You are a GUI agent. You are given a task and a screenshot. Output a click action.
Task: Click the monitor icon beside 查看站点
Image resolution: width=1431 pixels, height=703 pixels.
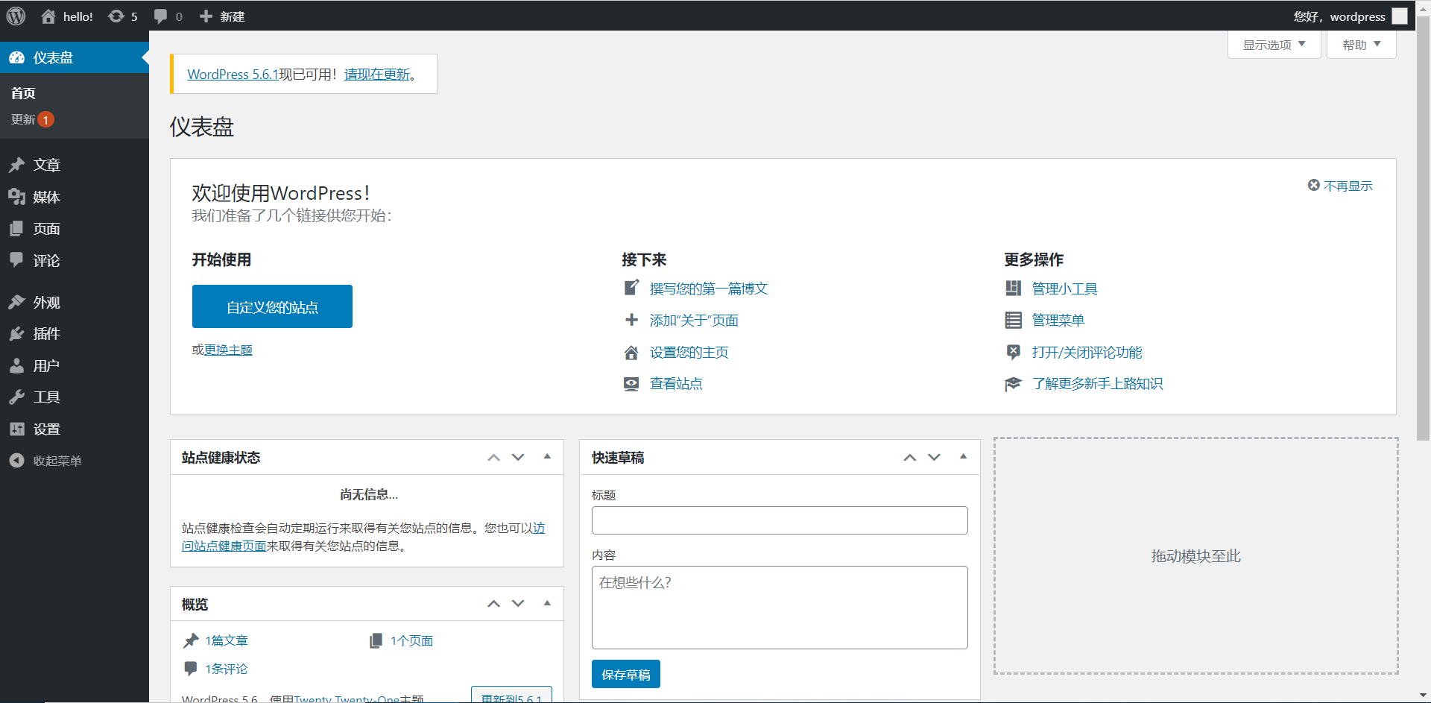point(631,384)
